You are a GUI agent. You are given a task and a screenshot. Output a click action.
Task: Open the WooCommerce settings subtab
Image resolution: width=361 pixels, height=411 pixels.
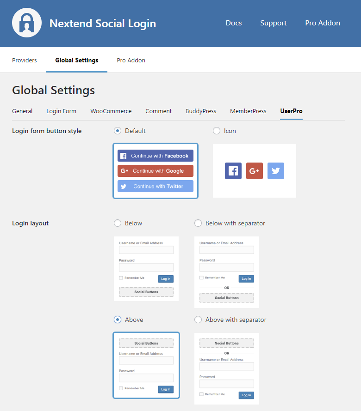[111, 111]
